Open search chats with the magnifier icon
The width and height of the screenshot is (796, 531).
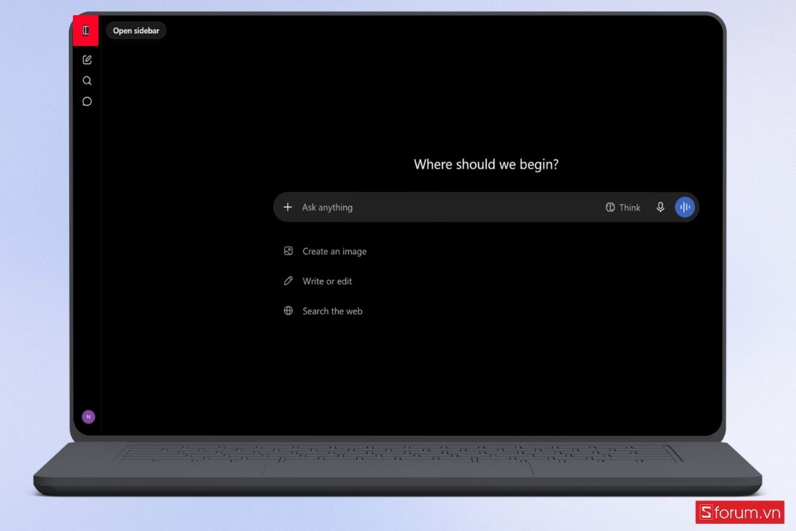coord(87,81)
